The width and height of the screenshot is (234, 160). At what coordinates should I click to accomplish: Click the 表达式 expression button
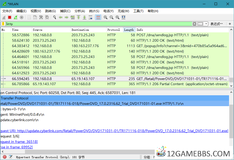pos(216,24)
